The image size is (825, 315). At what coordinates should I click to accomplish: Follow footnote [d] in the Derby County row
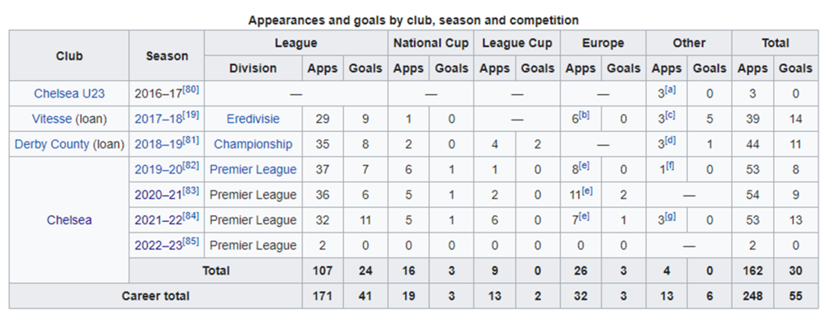[x=670, y=141]
